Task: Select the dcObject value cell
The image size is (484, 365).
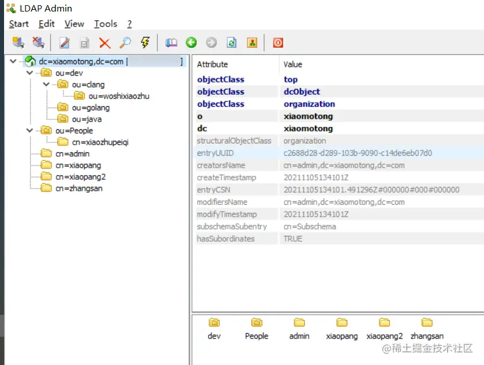Action: (302, 92)
